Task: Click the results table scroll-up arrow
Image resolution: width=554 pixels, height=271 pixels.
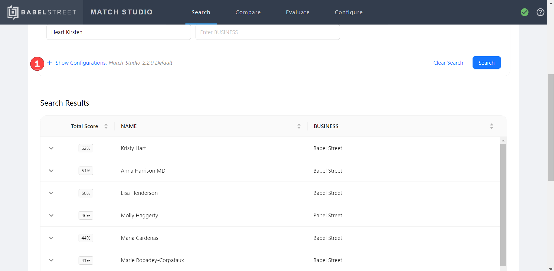Action: pyautogui.click(x=503, y=141)
